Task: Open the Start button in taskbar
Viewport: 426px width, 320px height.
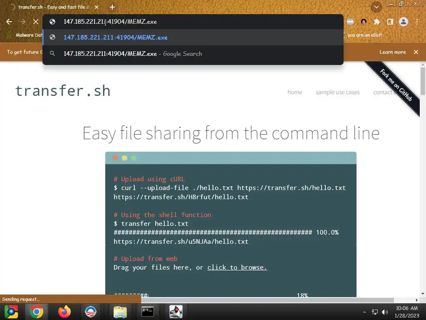Action: tap(11, 312)
